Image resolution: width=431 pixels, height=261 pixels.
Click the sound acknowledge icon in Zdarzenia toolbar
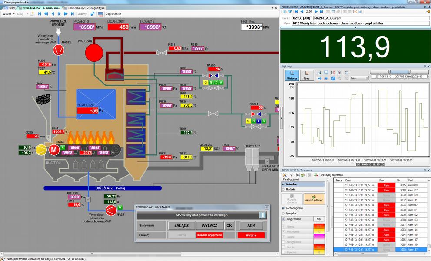click(x=303, y=175)
